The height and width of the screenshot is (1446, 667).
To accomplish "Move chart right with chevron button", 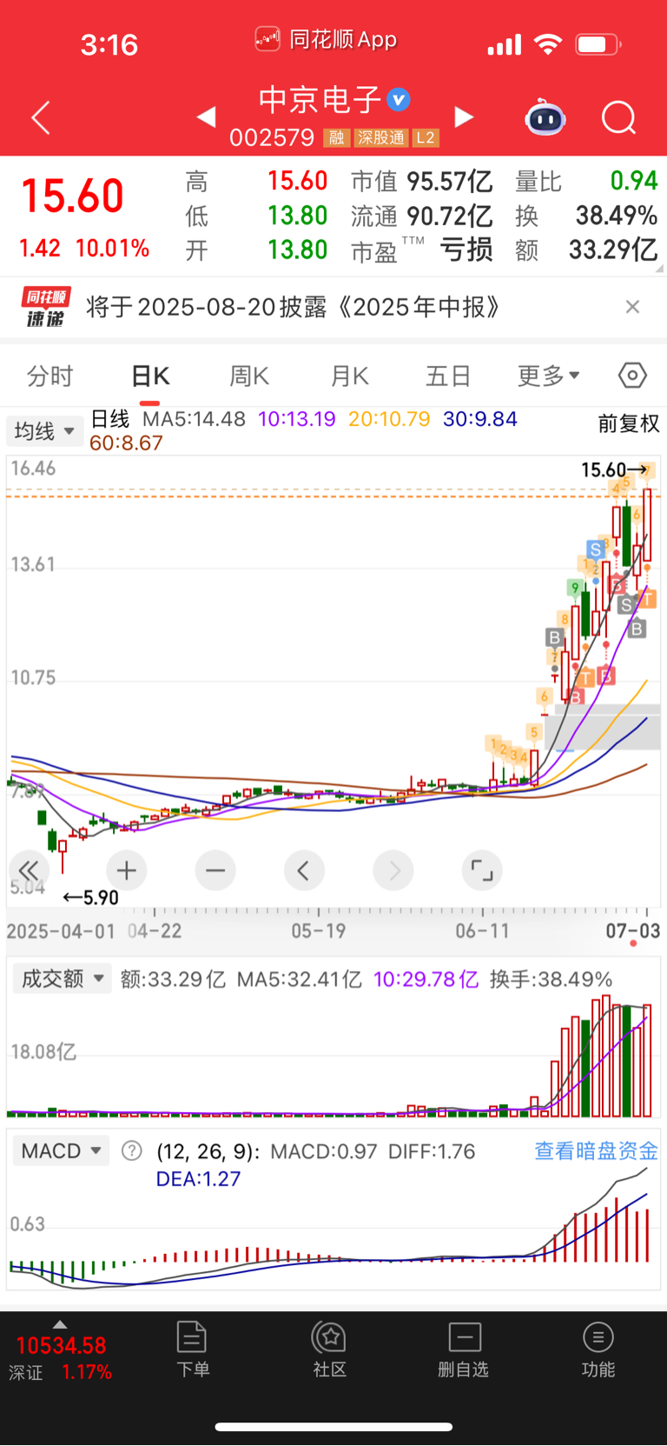I will (393, 870).
